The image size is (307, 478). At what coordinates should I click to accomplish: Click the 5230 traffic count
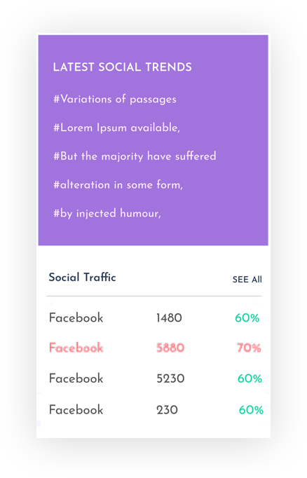[x=170, y=378]
